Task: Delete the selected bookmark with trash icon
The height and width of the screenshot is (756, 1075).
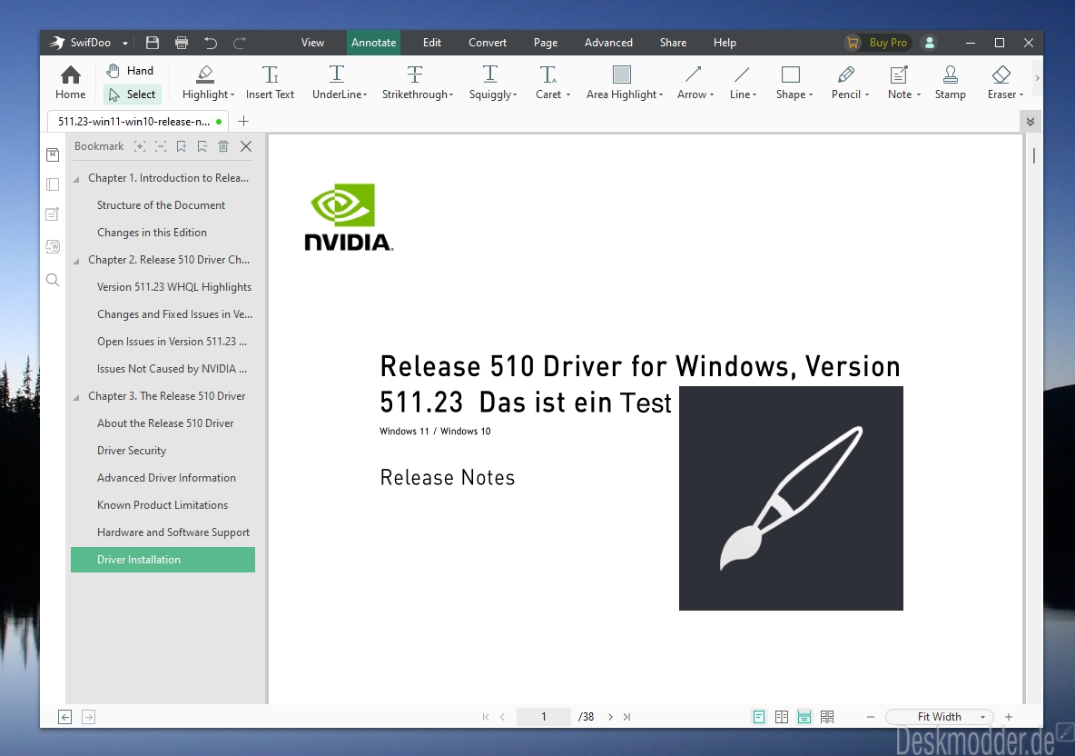Action: [x=222, y=146]
